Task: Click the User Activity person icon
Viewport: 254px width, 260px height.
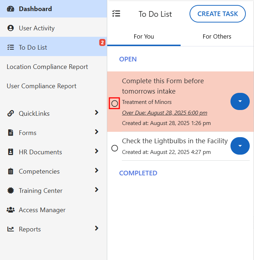Action: [11, 28]
